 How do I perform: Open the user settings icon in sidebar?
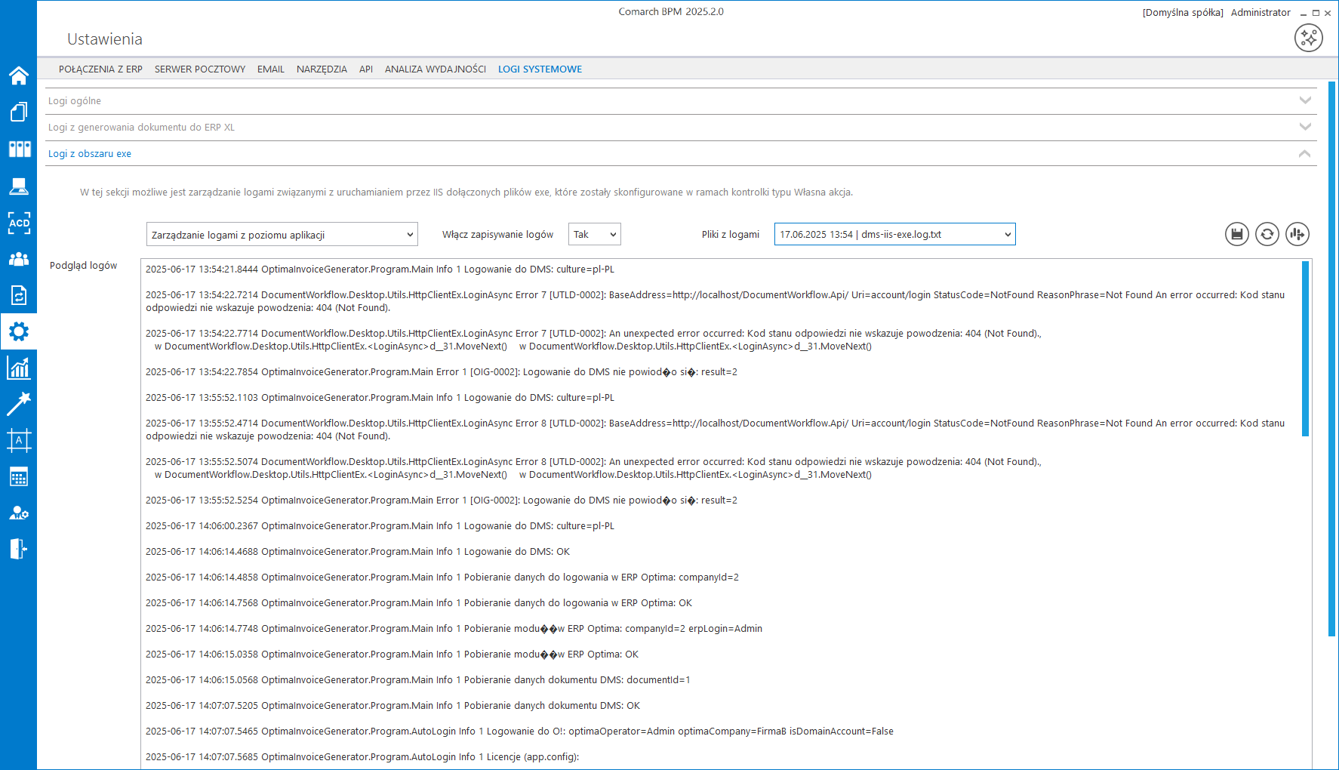pos(18,513)
